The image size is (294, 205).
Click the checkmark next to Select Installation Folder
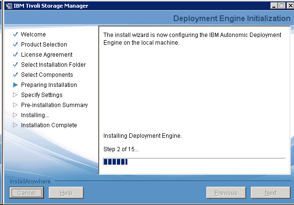point(15,65)
